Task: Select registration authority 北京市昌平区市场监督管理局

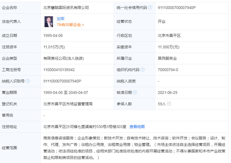Action: (68, 104)
